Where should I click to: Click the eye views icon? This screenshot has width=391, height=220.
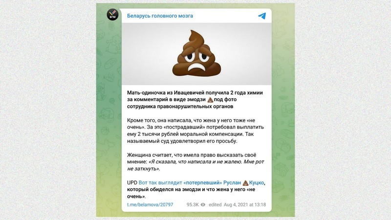[203, 204]
